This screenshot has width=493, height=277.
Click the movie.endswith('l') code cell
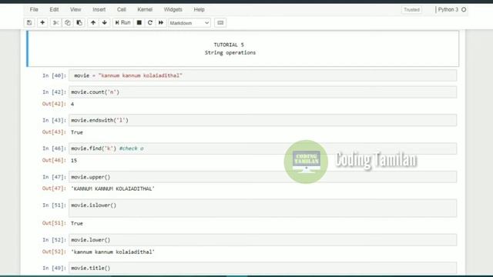pos(263,120)
